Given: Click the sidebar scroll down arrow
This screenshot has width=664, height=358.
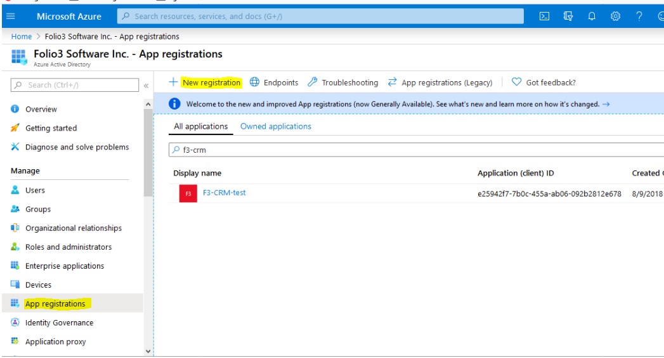Looking at the screenshot, I should coord(148,351).
